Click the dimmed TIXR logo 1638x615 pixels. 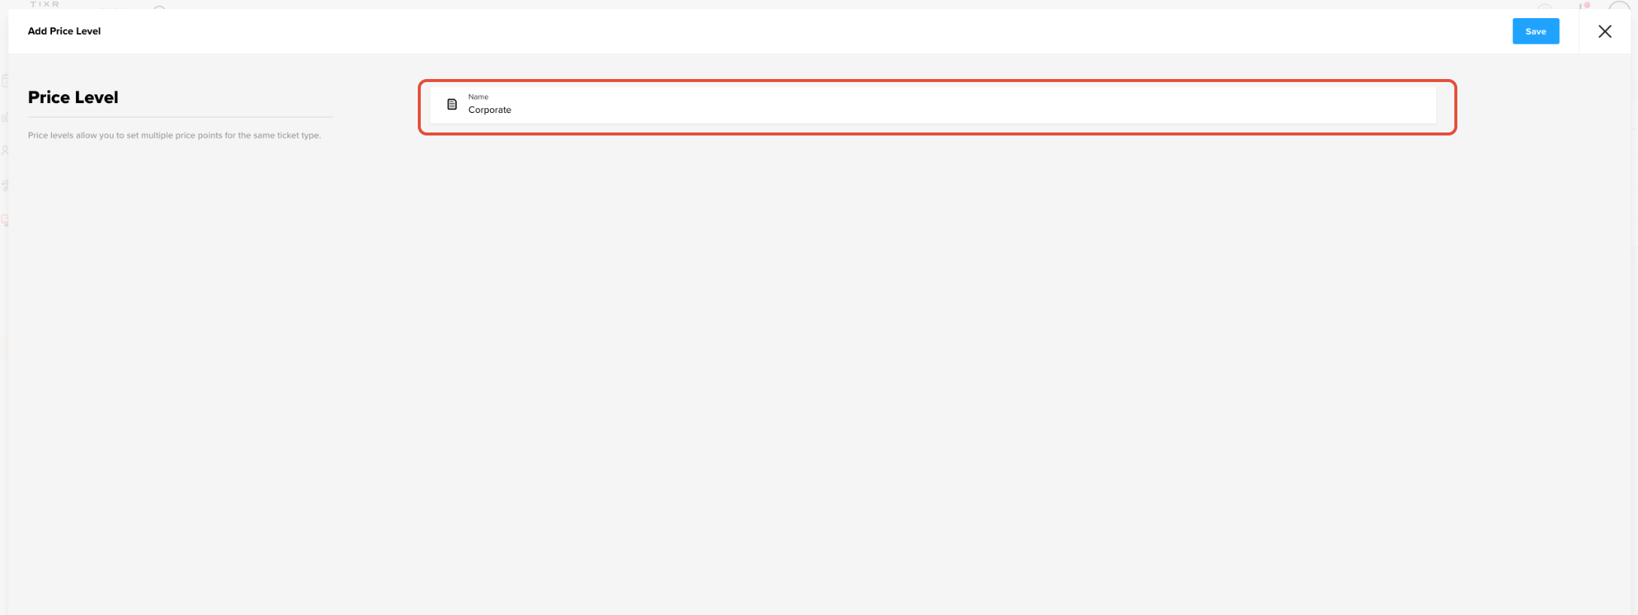[44, 4]
